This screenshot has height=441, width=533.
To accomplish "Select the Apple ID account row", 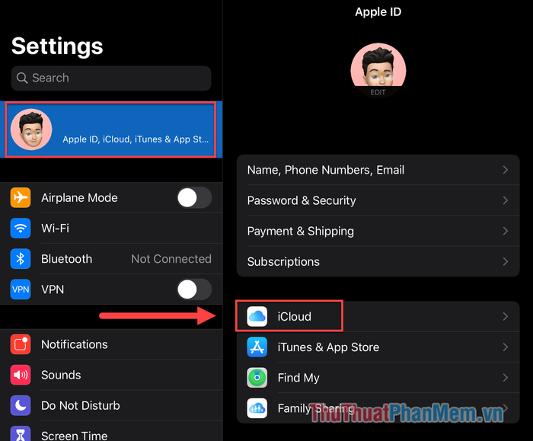I will 110,129.
